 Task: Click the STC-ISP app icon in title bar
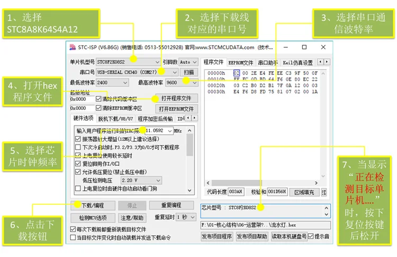73,47
